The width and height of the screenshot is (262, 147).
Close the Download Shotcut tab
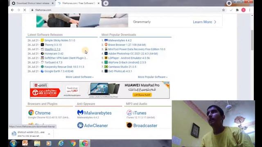pyautogui.click(x=53, y=3)
